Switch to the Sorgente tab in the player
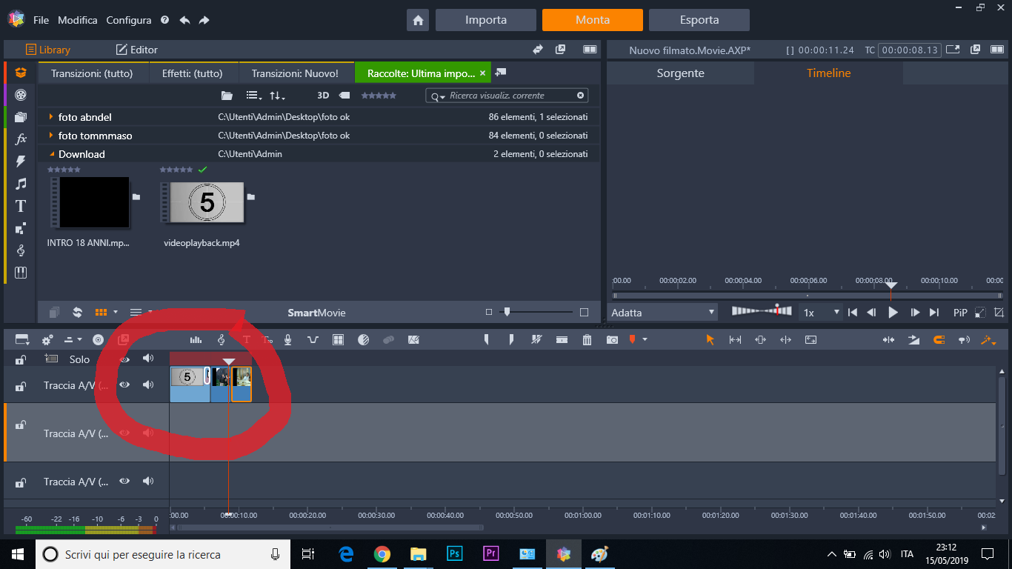 pos(680,73)
